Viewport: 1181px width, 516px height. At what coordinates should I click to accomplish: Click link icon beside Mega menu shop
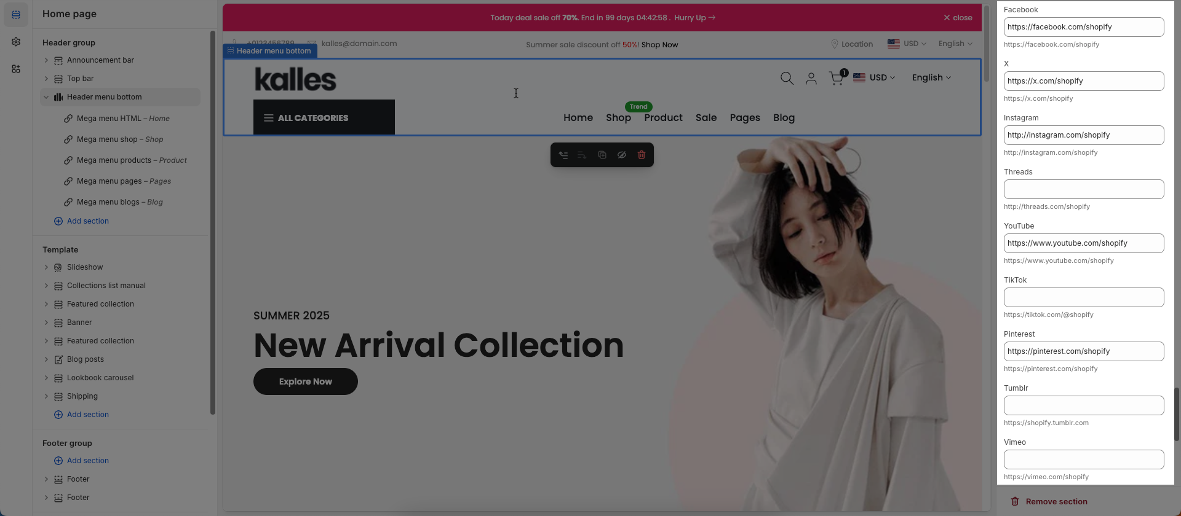click(68, 139)
